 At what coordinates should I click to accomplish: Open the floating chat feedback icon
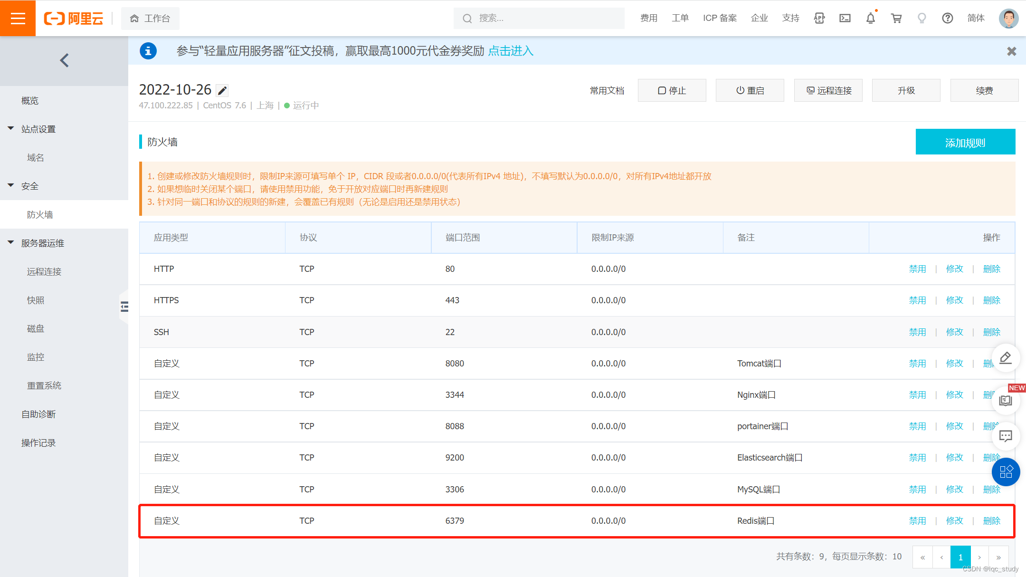point(1006,436)
